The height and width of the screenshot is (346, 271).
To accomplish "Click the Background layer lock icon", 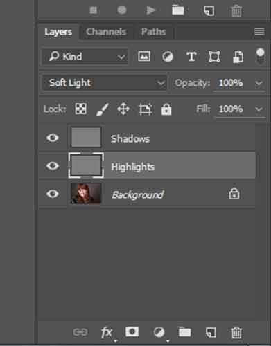I will [x=234, y=193].
